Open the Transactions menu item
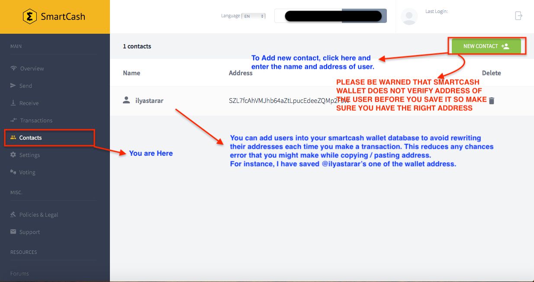 [36, 120]
